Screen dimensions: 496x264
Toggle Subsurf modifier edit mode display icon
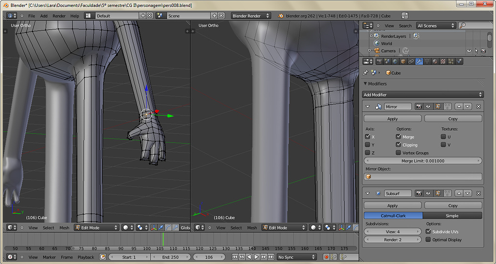(x=438, y=193)
